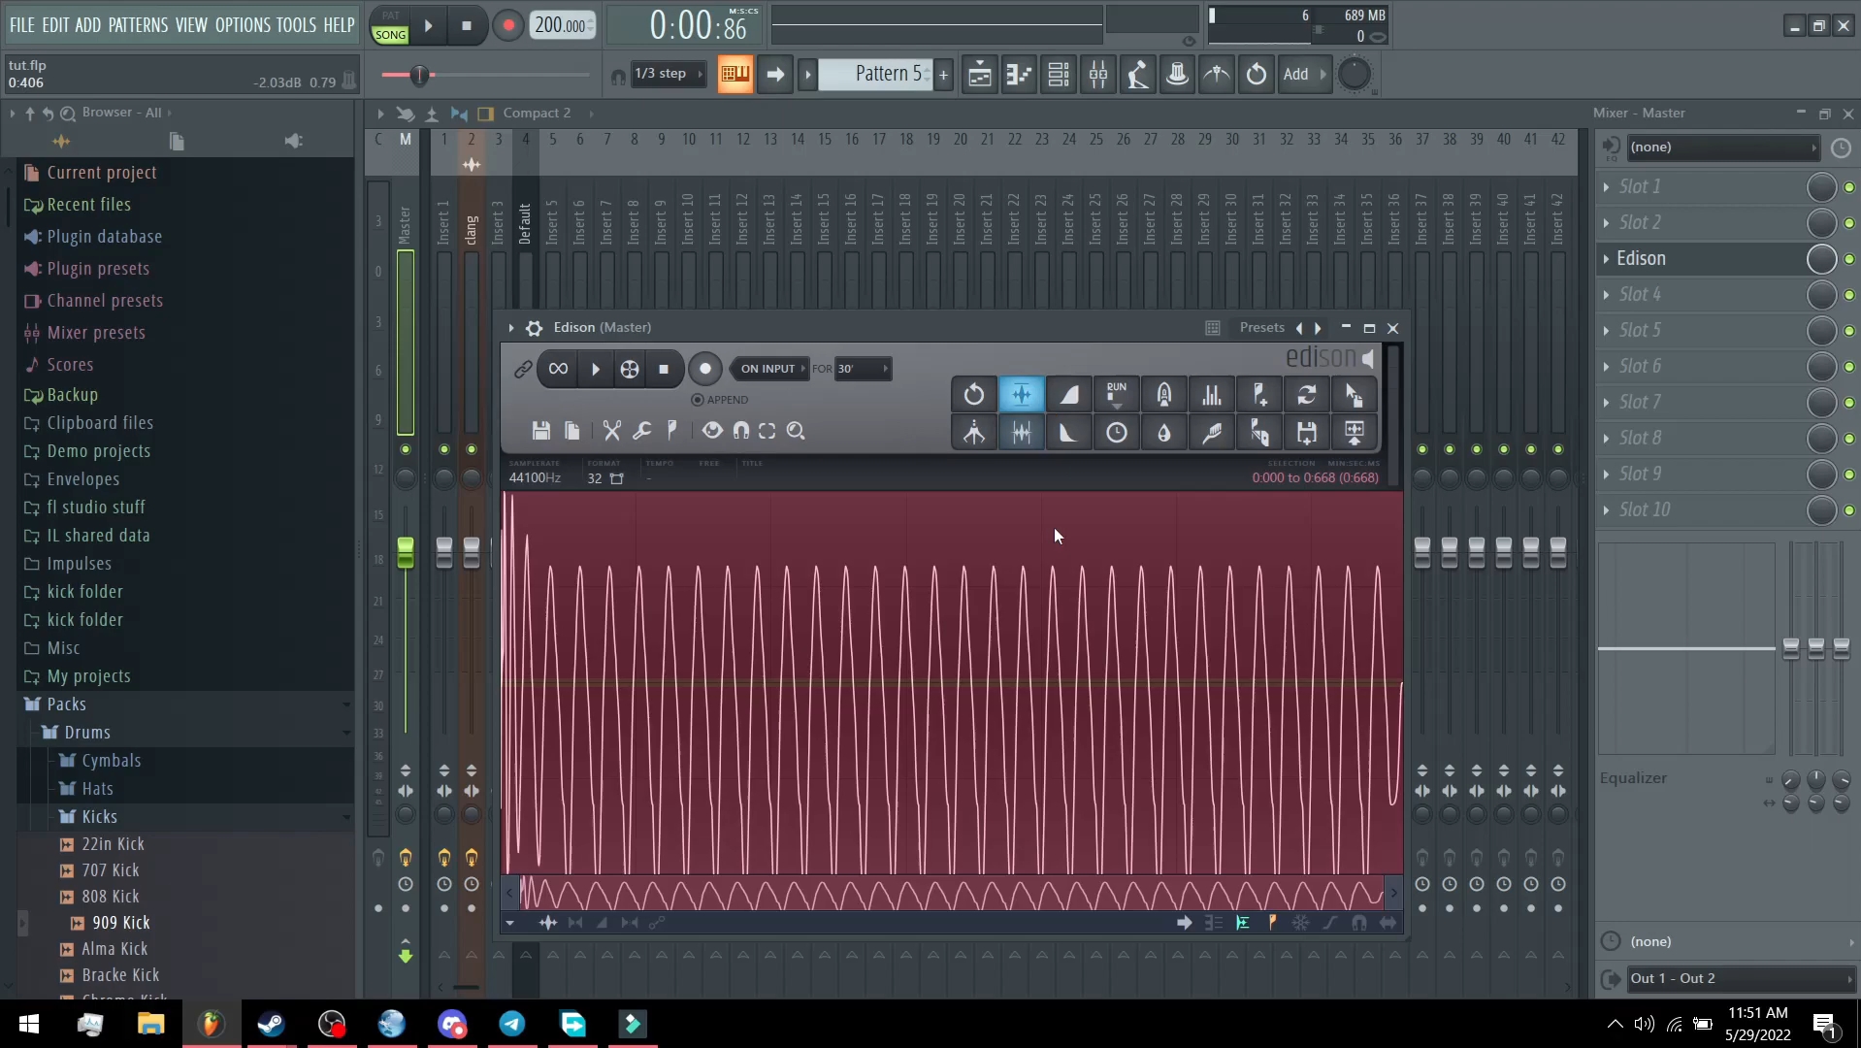This screenshot has height=1048, width=1861.
Task: Toggle Edison slave playback link icon
Action: point(522,369)
